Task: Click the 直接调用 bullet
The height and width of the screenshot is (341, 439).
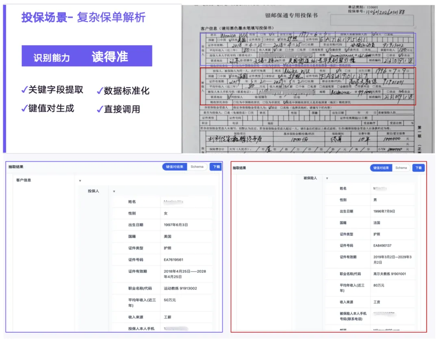Action: pos(118,109)
